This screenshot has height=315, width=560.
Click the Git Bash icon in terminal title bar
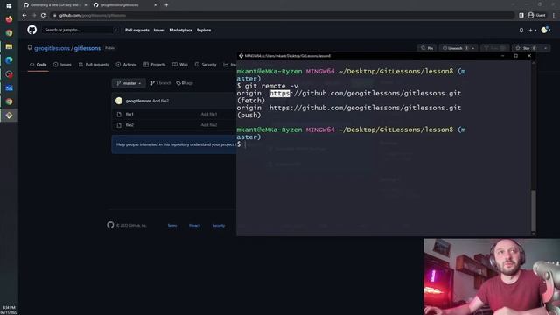click(241, 56)
